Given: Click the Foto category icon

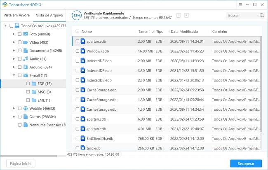Looking at the screenshot, I should click(x=26, y=34).
